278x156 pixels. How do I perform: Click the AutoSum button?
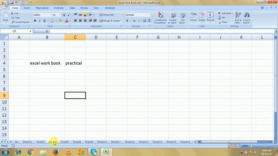click(x=225, y=13)
